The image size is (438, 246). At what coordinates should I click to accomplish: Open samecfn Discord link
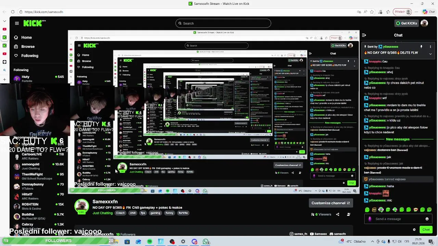click(338, 234)
